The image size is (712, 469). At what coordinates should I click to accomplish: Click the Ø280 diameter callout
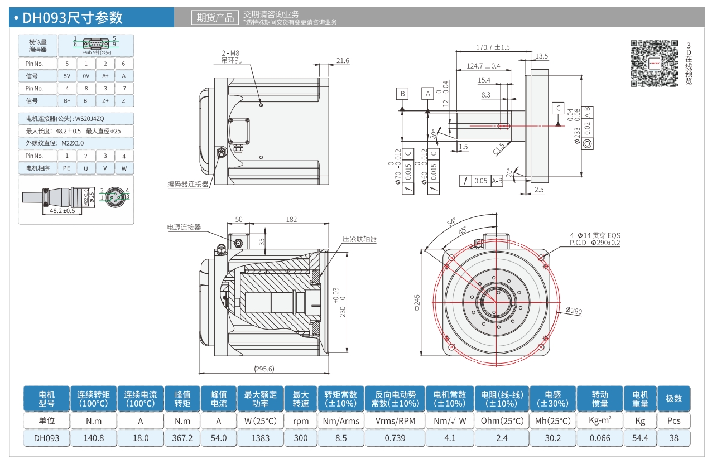[x=573, y=311]
